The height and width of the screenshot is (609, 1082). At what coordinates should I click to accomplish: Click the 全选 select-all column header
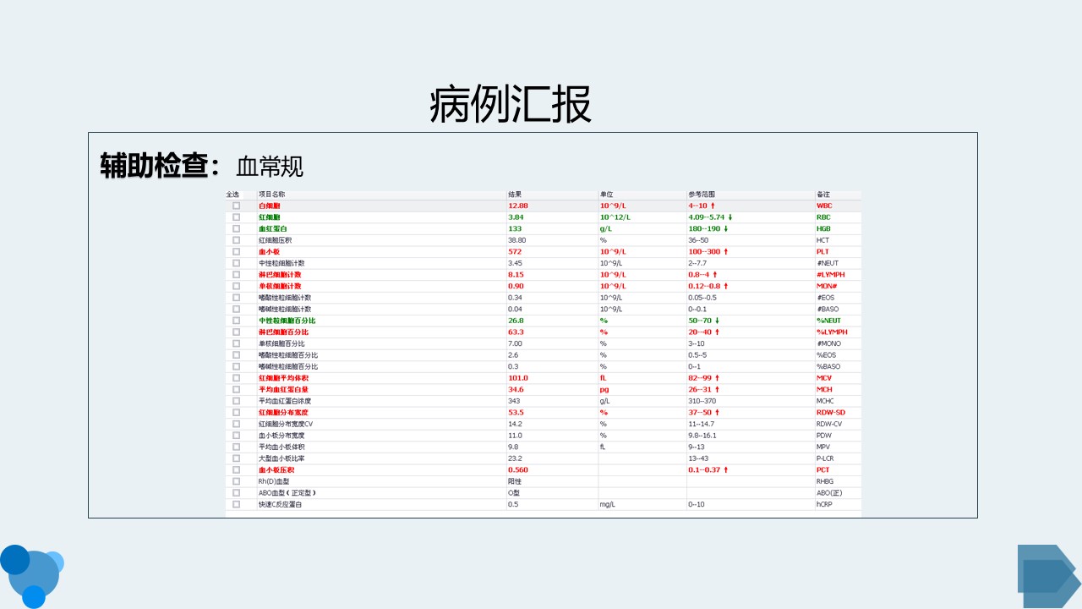coord(232,195)
